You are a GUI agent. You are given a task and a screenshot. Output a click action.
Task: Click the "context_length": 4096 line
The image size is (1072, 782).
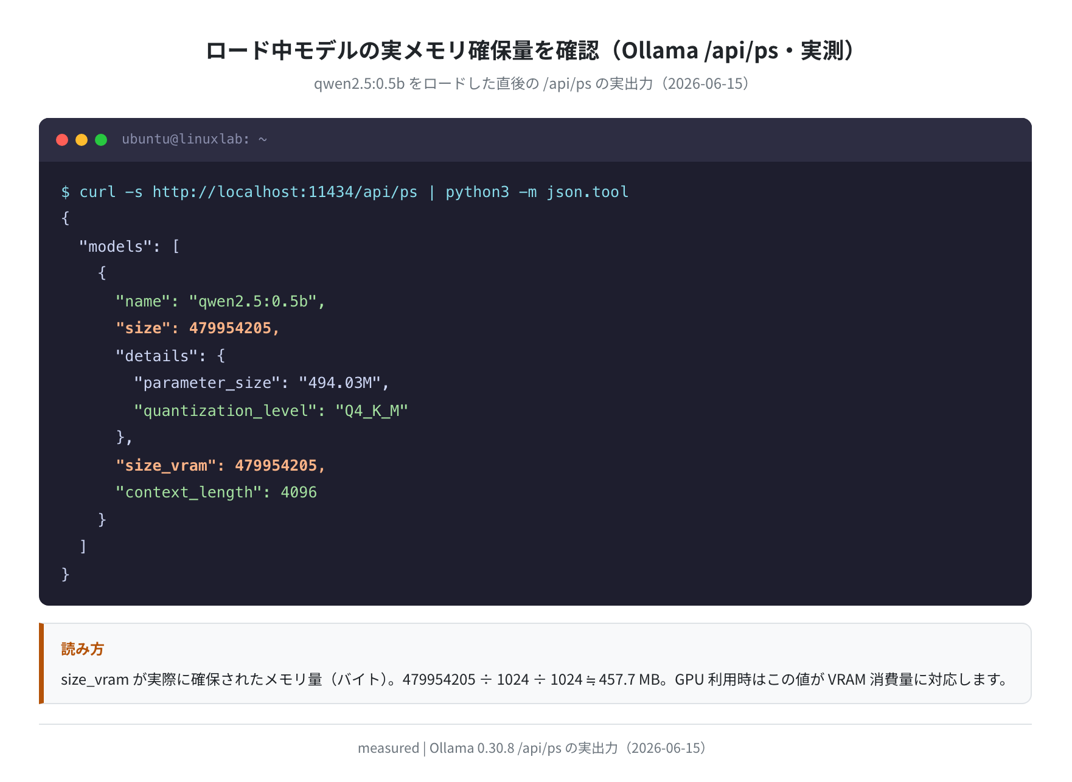217,493
